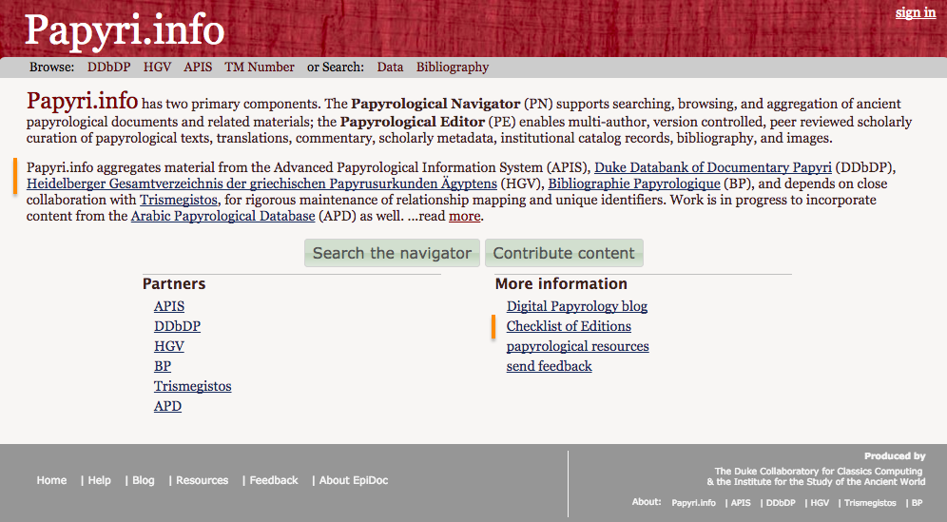This screenshot has height=522, width=947.
Task: Browse by TM Number
Action: (x=260, y=68)
